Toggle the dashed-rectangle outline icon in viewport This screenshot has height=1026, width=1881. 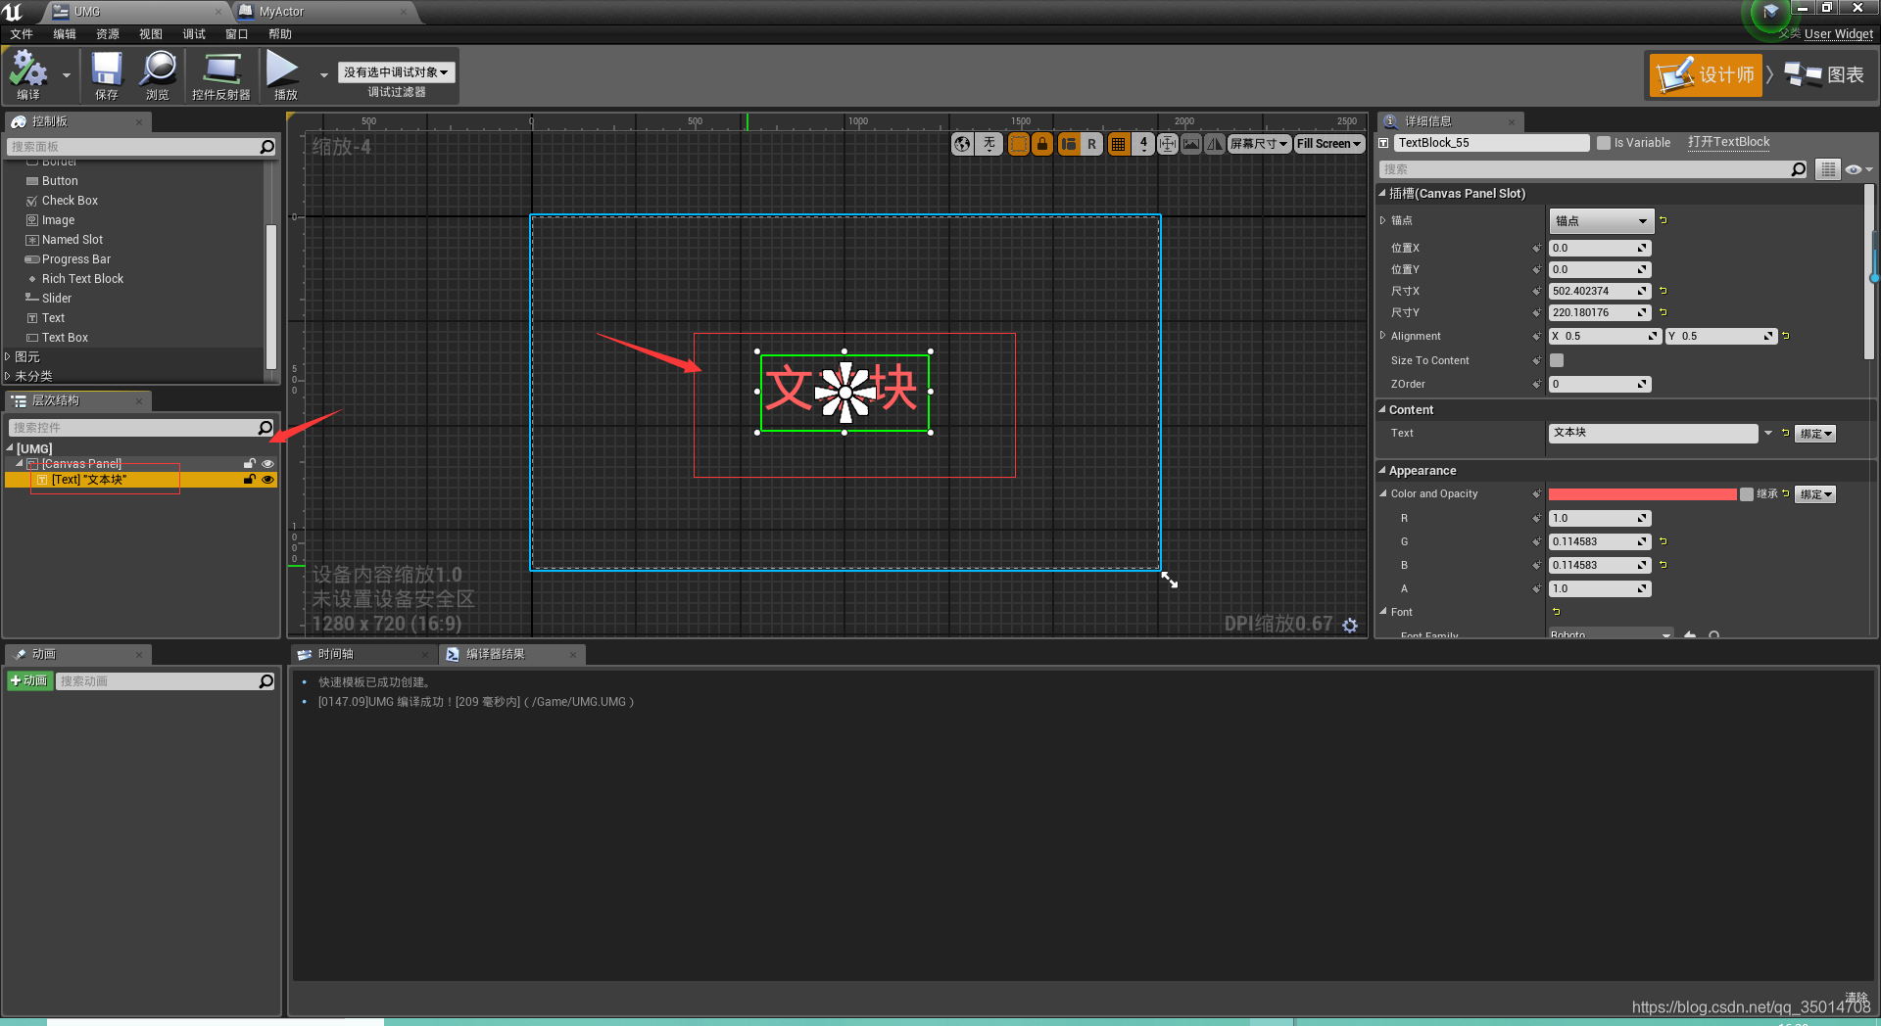tap(1019, 144)
